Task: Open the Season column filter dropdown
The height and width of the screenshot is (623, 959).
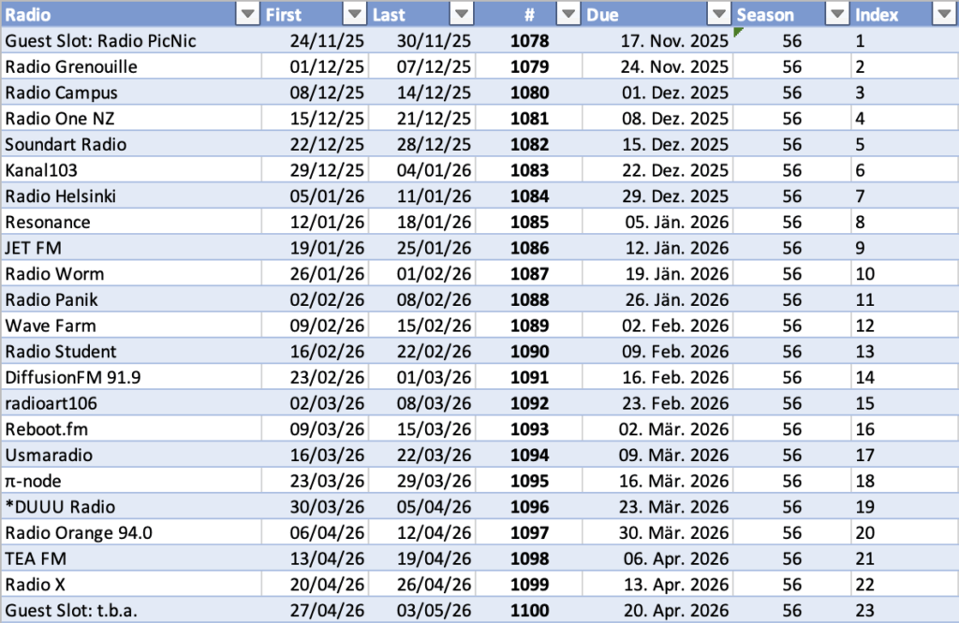Action: (836, 14)
